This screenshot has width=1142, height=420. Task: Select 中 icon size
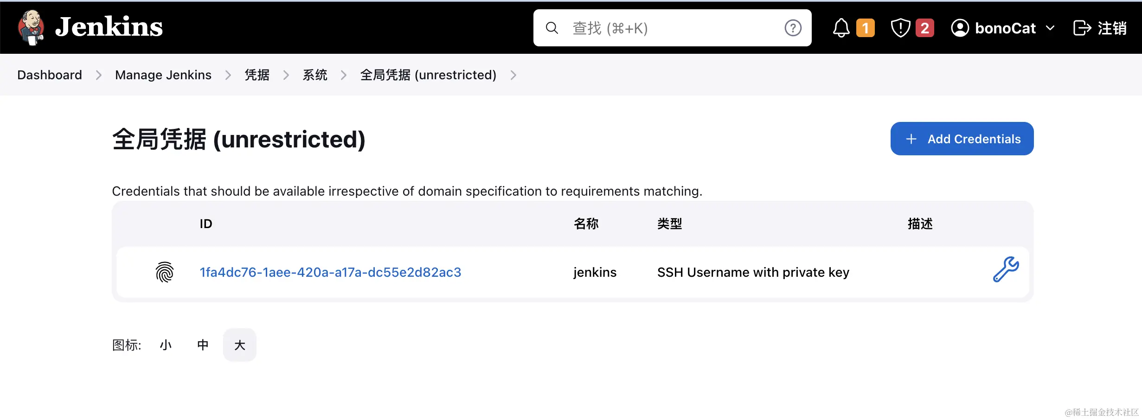[202, 344]
